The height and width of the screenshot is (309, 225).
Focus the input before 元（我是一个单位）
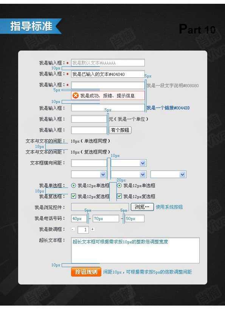tap(89, 119)
